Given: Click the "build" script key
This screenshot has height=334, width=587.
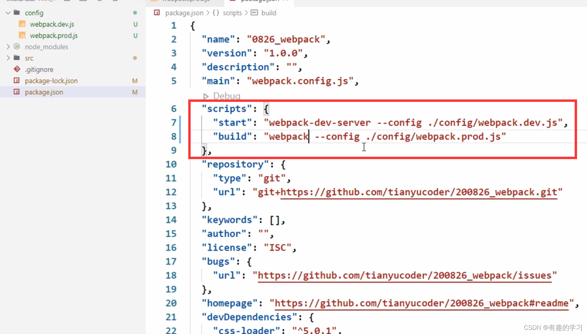Looking at the screenshot, I should coord(232,136).
